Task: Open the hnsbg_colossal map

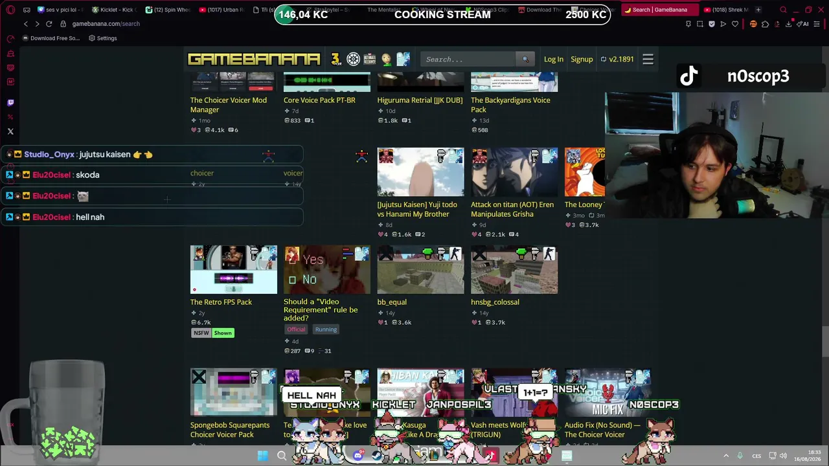Action: point(495,302)
